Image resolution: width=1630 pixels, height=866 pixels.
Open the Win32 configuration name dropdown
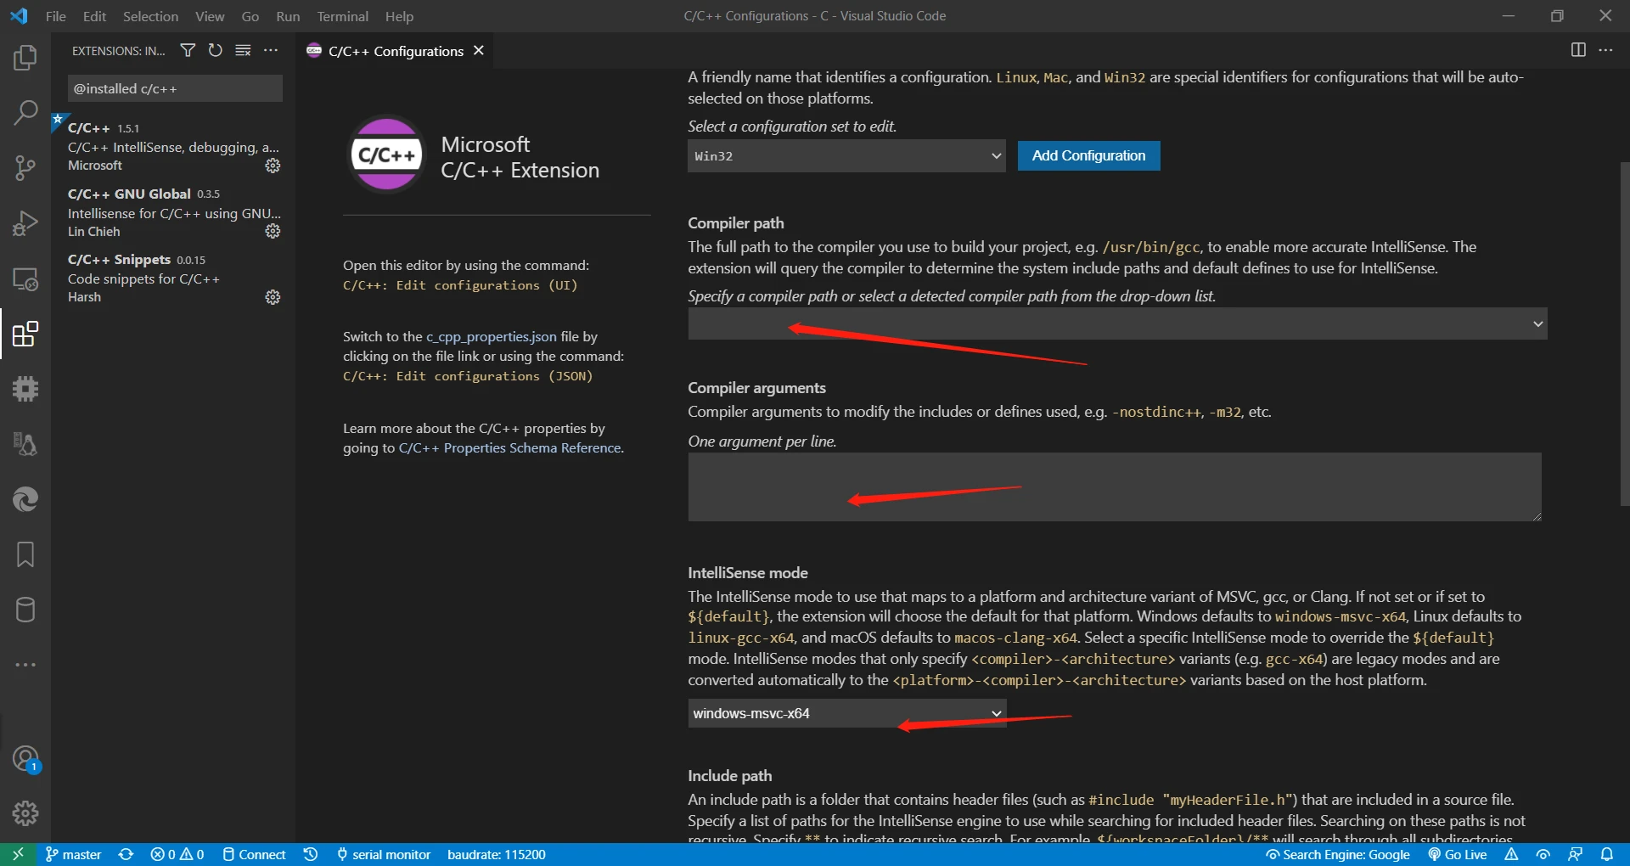[x=846, y=156]
